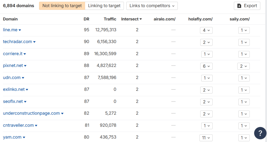Open the help question mark bubble

tap(260, 133)
